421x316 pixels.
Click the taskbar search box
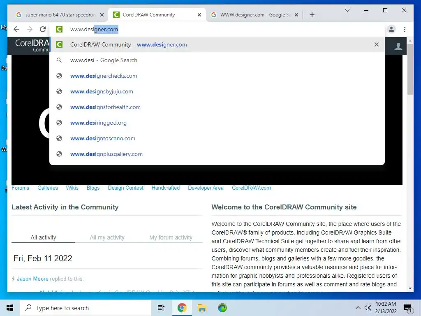86,308
